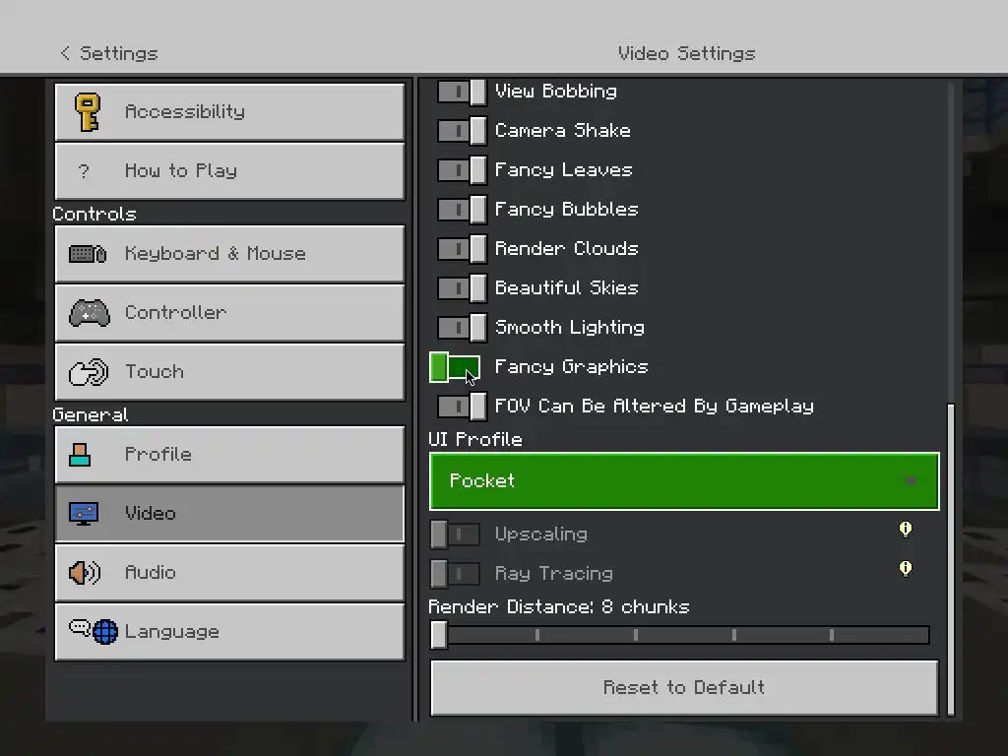Click the video settings vertical scrollbar

tap(951, 558)
